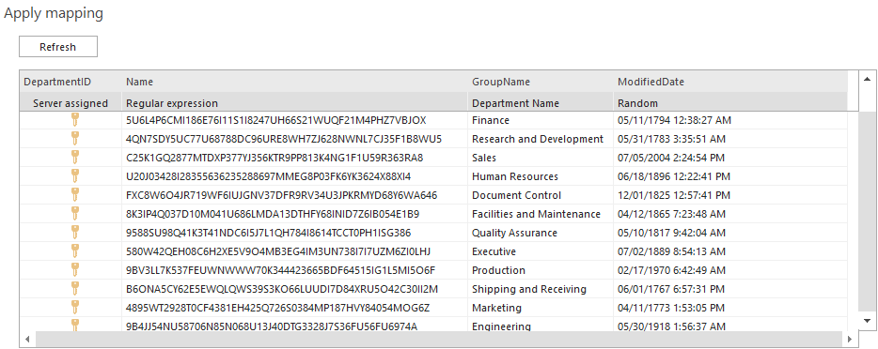This screenshot has height=349, width=878.
Task: Click the key icon in Marketing row
Action: [74, 308]
